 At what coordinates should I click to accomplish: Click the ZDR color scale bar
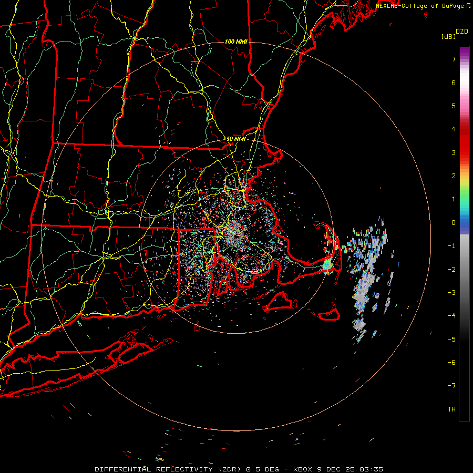tap(464, 233)
